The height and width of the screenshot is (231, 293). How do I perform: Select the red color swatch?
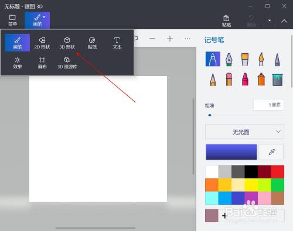point(278,172)
